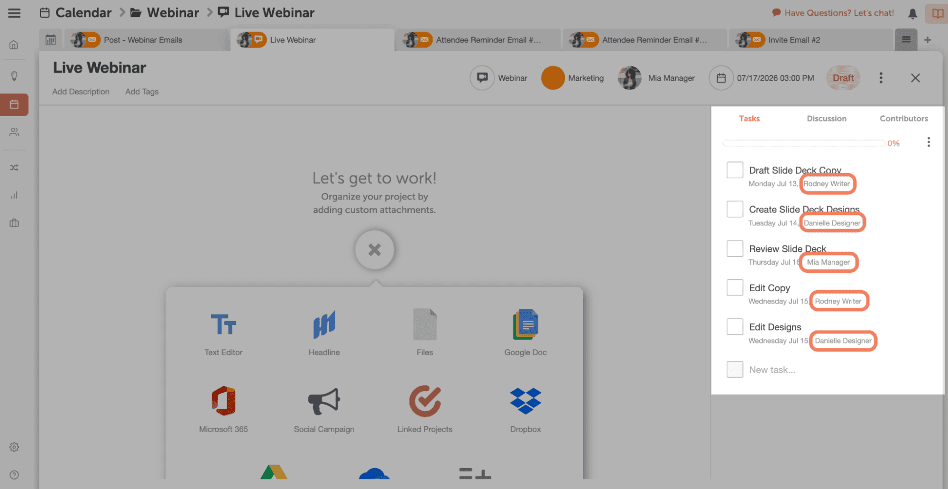Check the Review Slide Deck task
The image size is (948, 489).
[x=735, y=248]
